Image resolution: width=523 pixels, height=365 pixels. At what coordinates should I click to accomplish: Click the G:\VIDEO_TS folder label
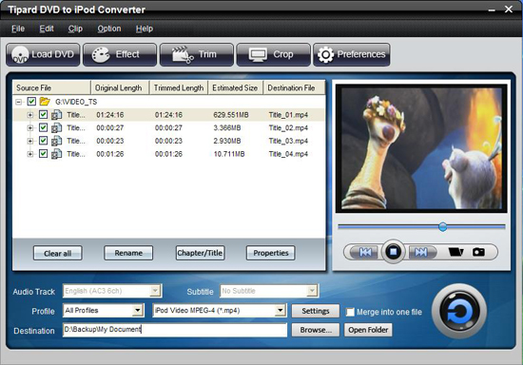point(76,102)
